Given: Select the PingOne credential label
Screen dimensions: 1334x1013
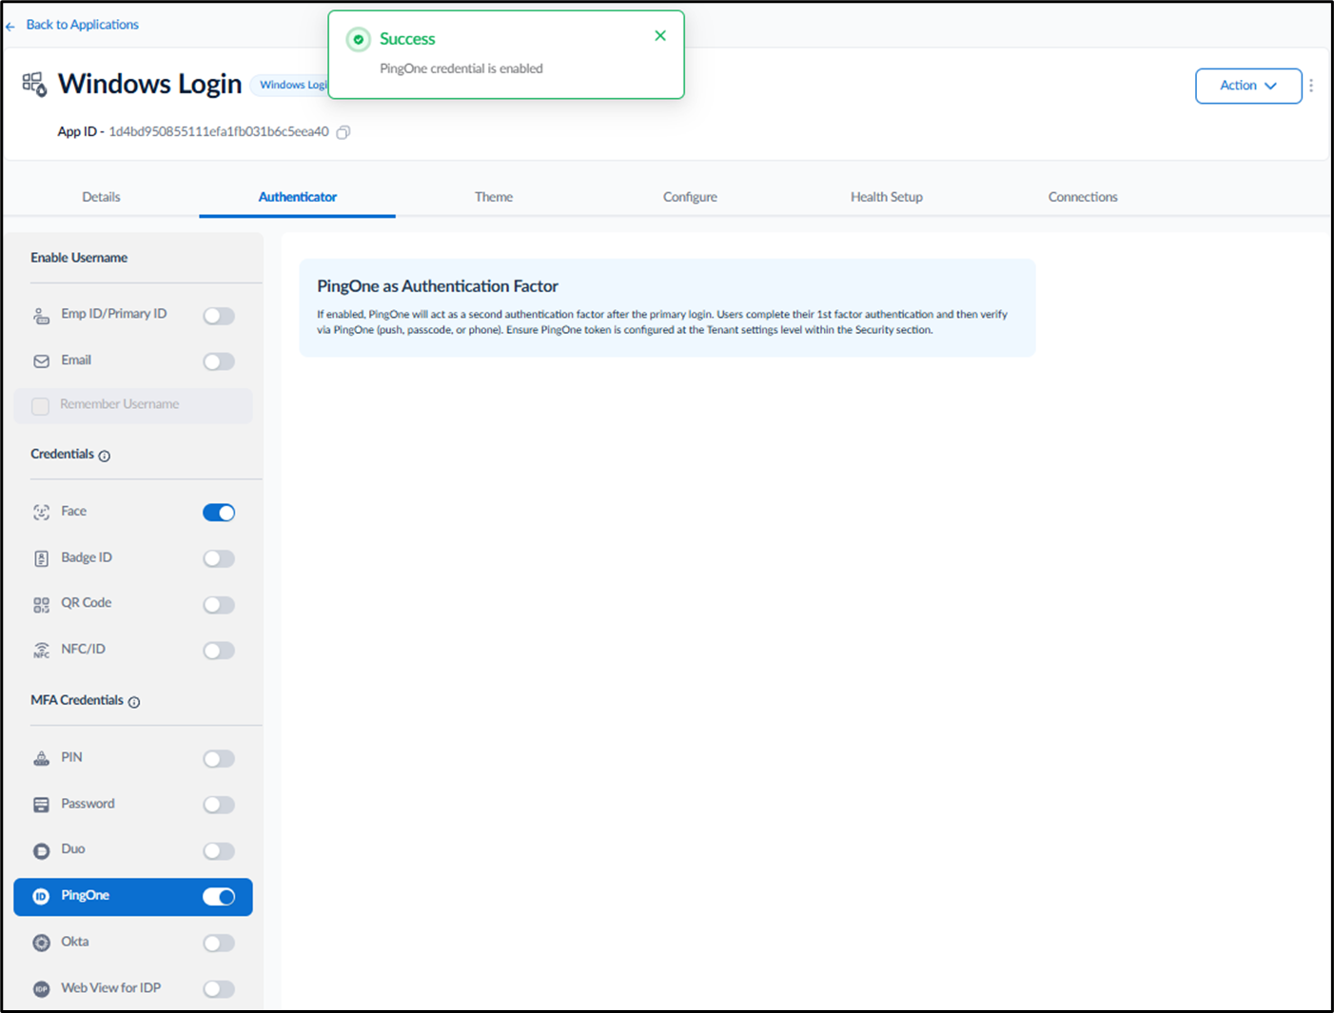Looking at the screenshot, I should 86,896.
